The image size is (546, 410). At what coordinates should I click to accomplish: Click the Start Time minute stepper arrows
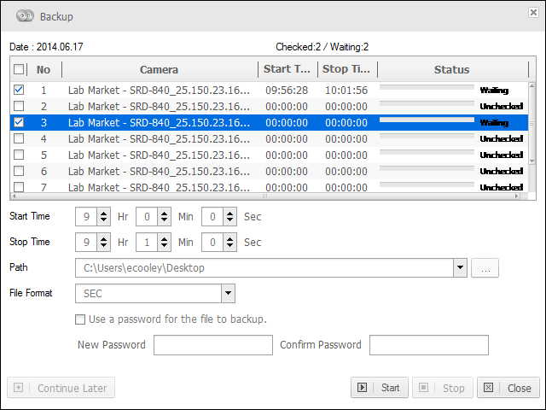point(164,216)
